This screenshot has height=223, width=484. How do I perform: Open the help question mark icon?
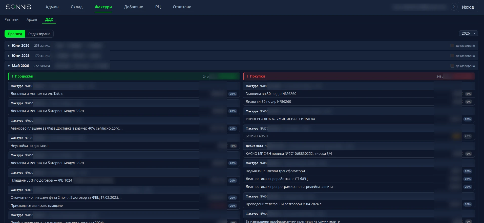pyautogui.click(x=454, y=7)
